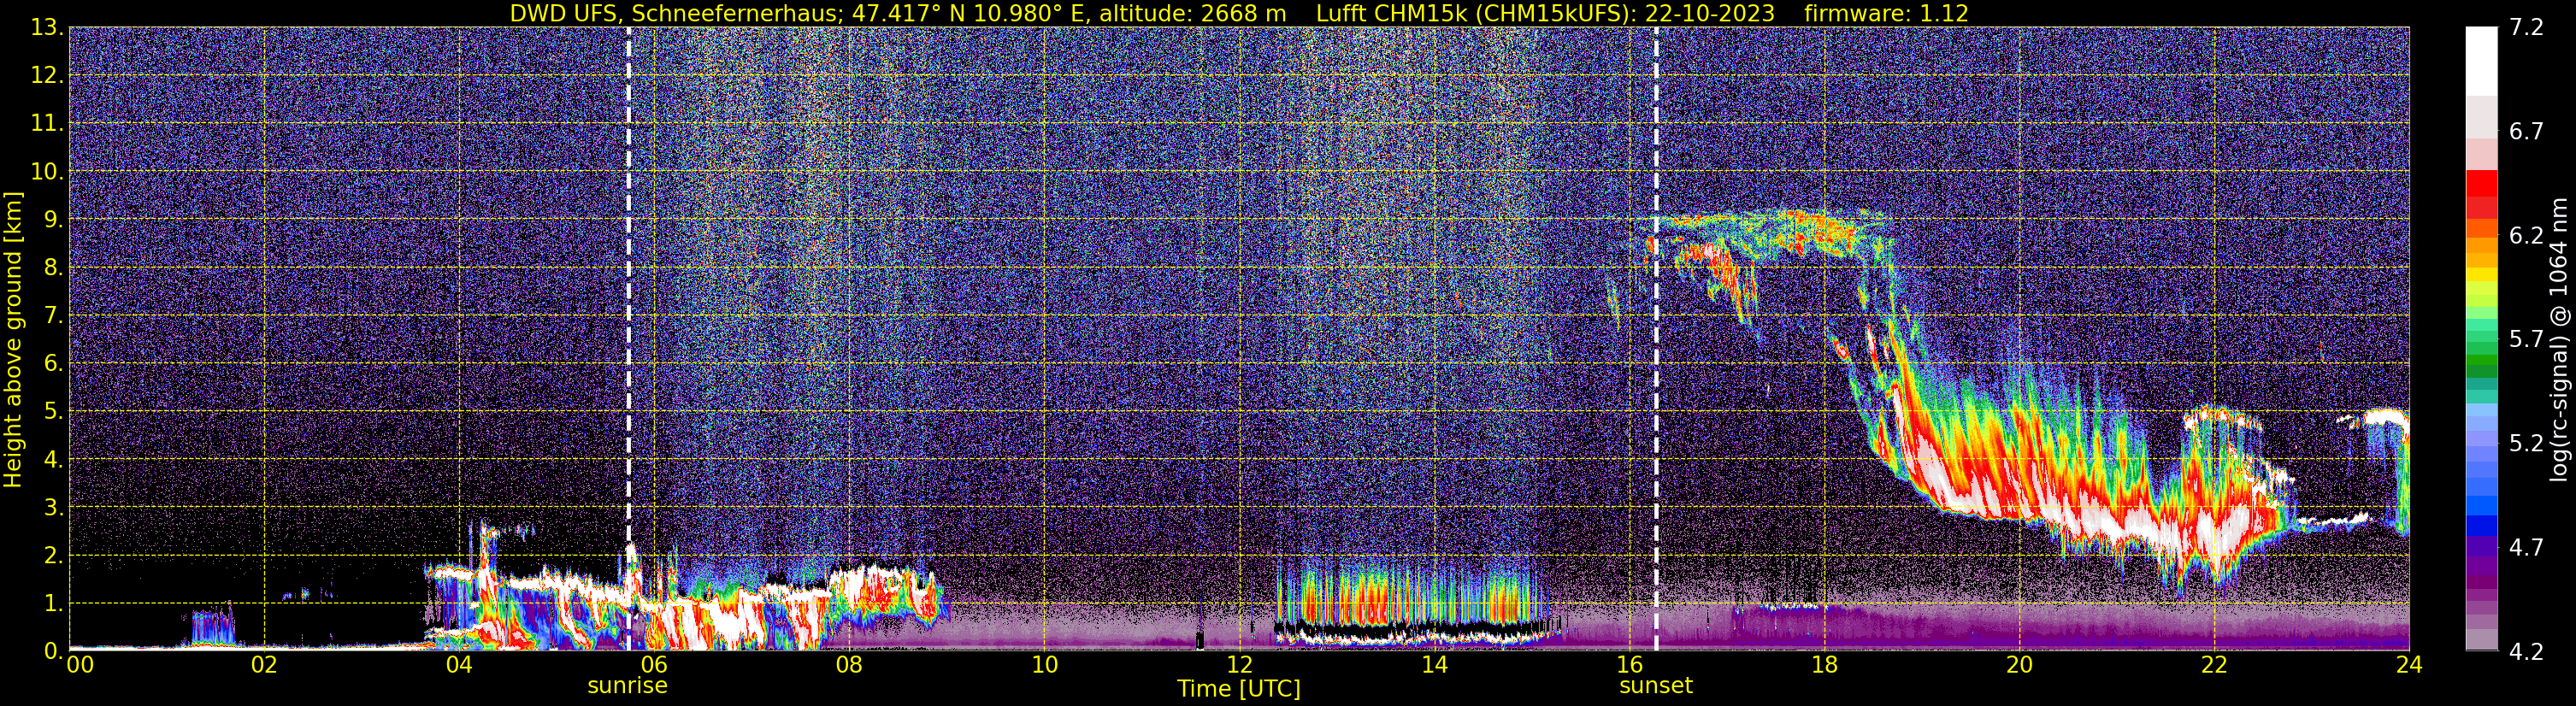Click the 4. height tick label
Screen dimensions: 2576x706
tap(52, 460)
